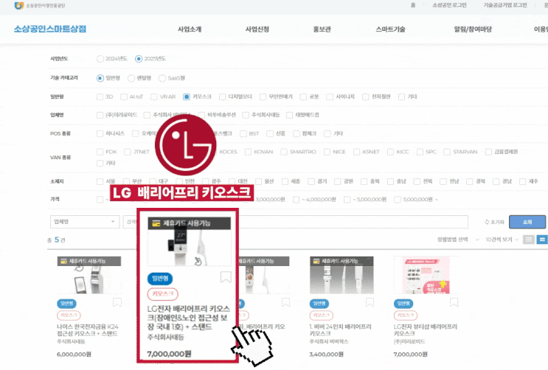Check the 제주 location checkbox
This screenshot has width=548, height=370.
(x=523, y=181)
